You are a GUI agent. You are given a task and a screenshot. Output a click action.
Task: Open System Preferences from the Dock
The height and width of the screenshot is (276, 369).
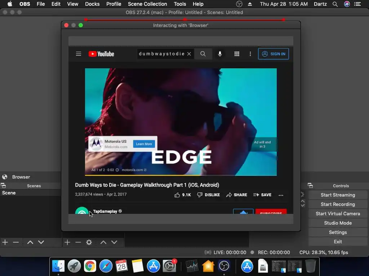[x=169, y=266]
